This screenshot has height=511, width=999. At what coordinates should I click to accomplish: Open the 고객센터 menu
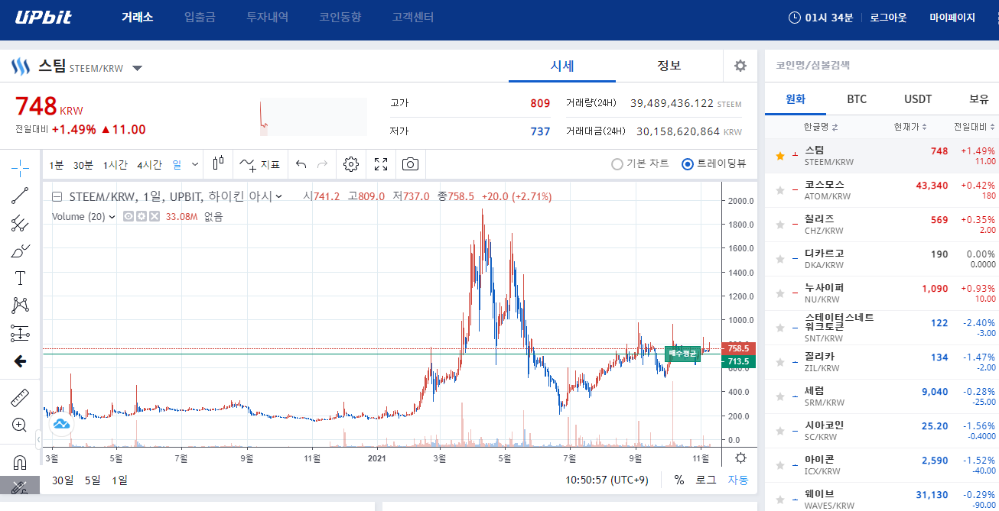pyautogui.click(x=413, y=17)
